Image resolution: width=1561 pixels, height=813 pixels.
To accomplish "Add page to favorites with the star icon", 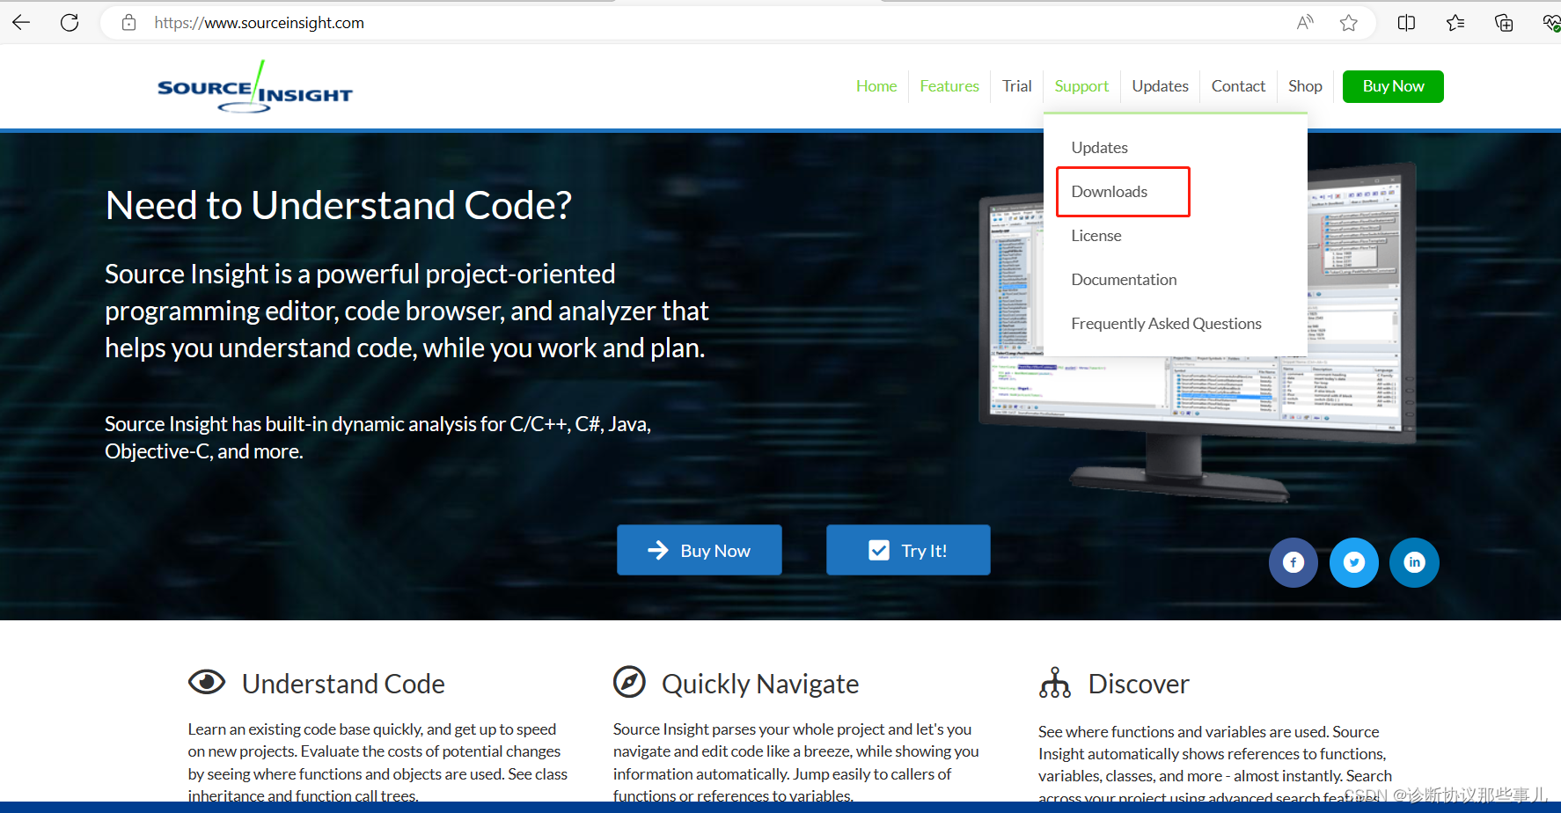I will [1349, 23].
